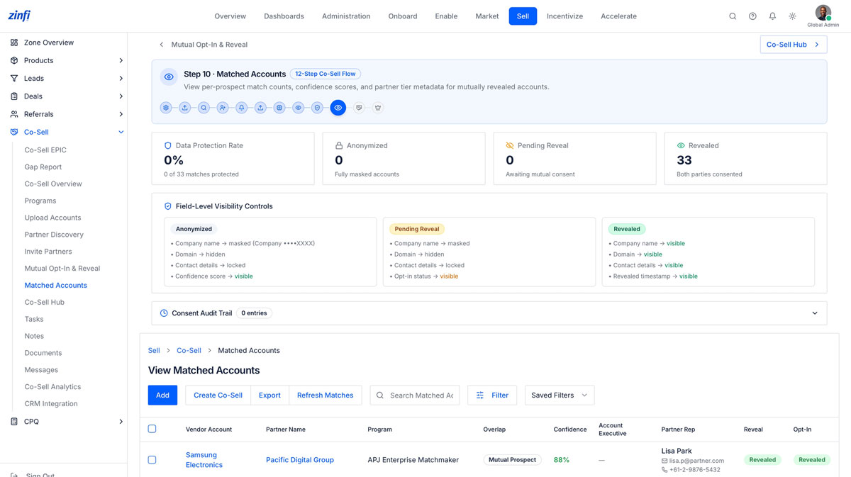Expand the Referrals sidebar section
The image size is (851, 477).
click(x=121, y=114)
